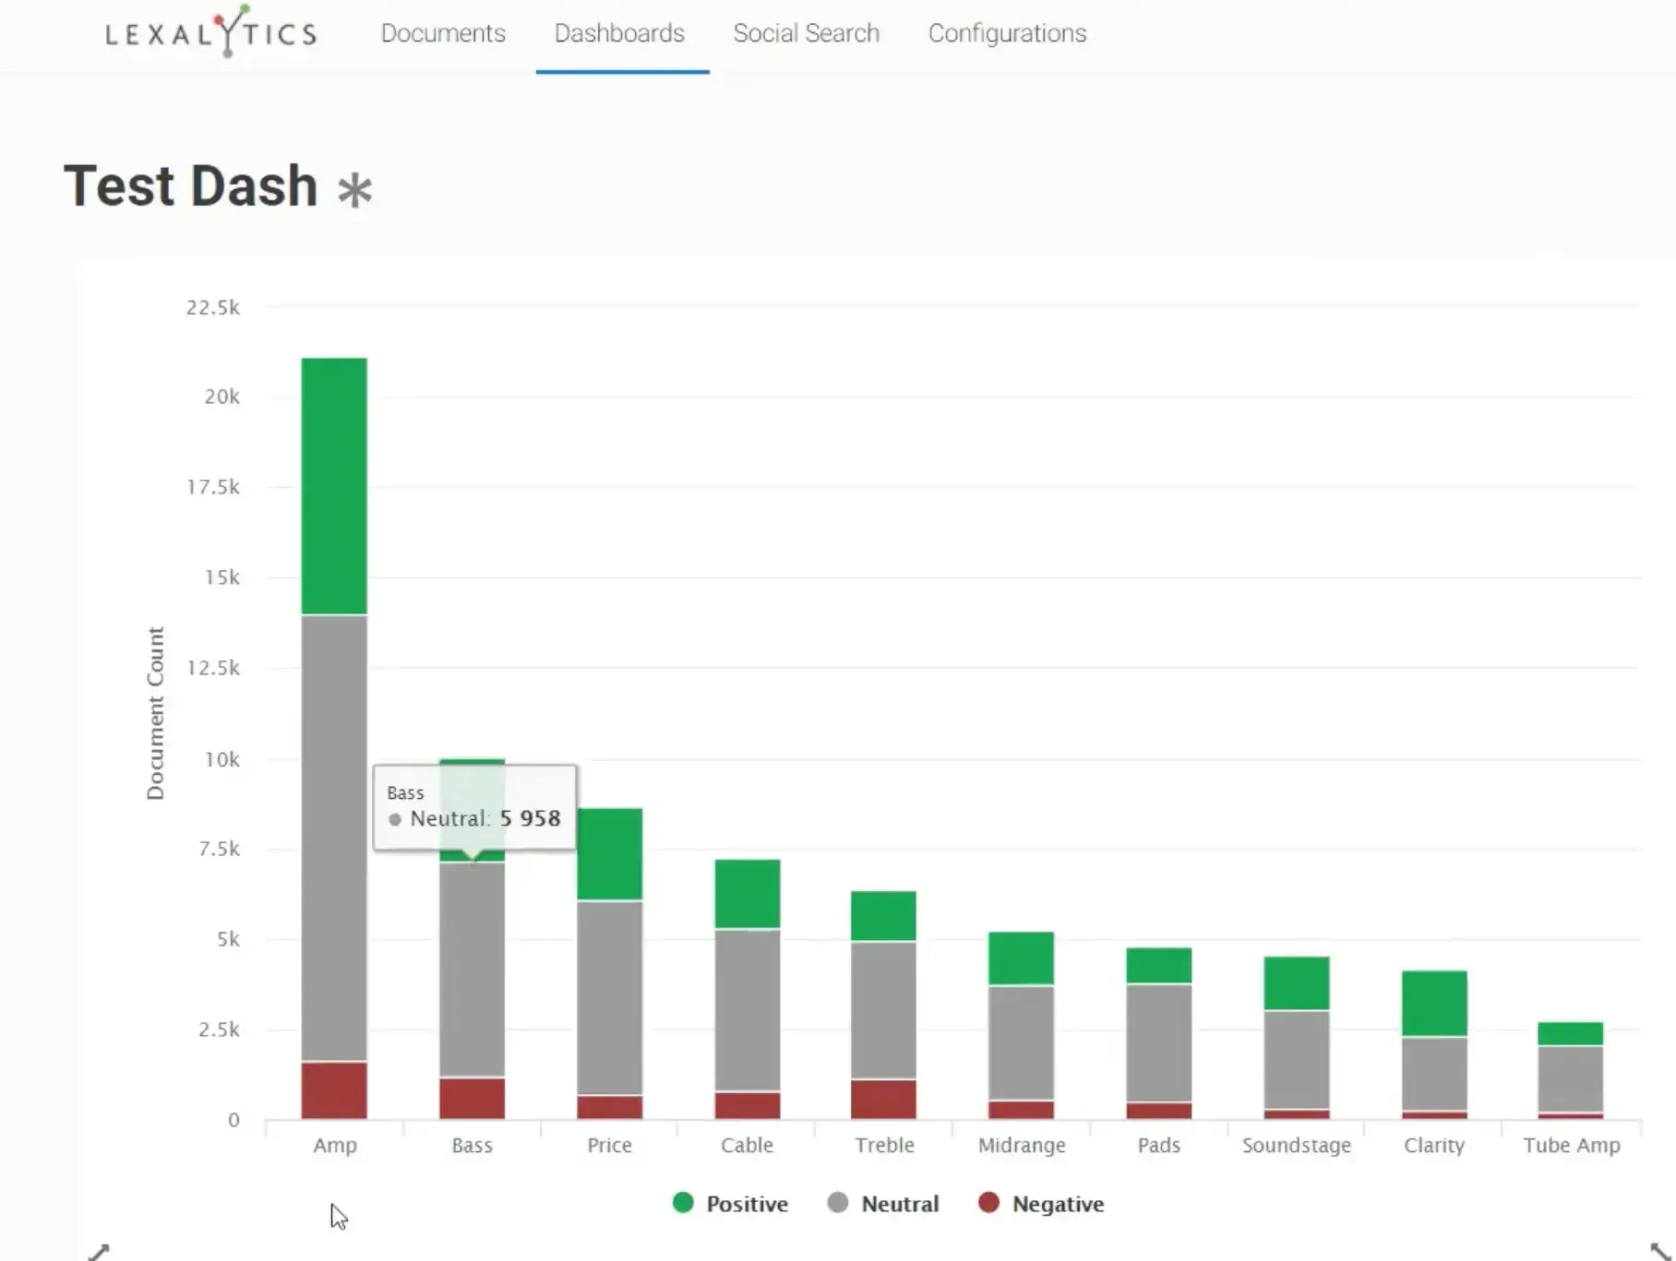The width and height of the screenshot is (1676, 1261).
Task: Select the gray Neutral segment of Price bar
Action: pyautogui.click(x=609, y=996)
